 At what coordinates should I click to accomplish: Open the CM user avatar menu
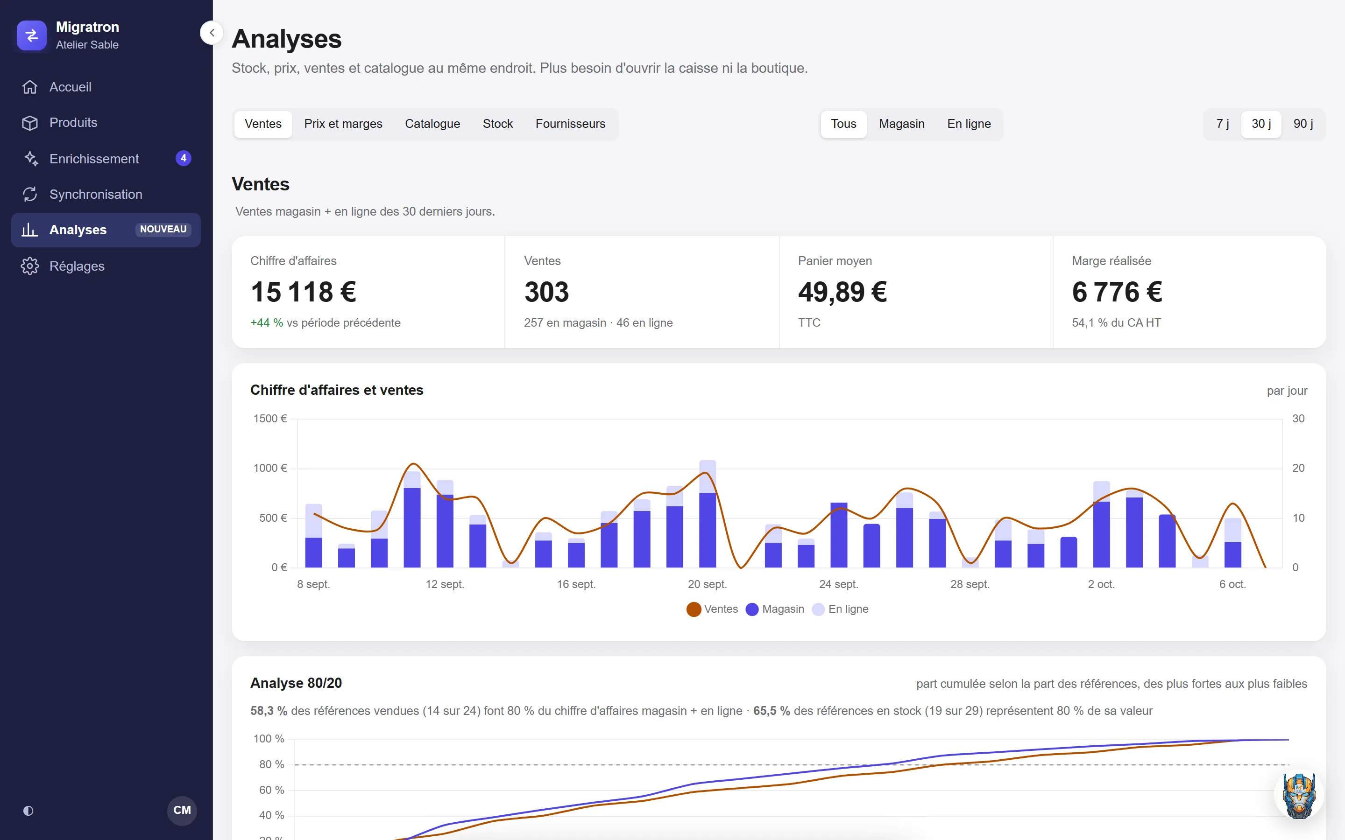tap(182, 811)
